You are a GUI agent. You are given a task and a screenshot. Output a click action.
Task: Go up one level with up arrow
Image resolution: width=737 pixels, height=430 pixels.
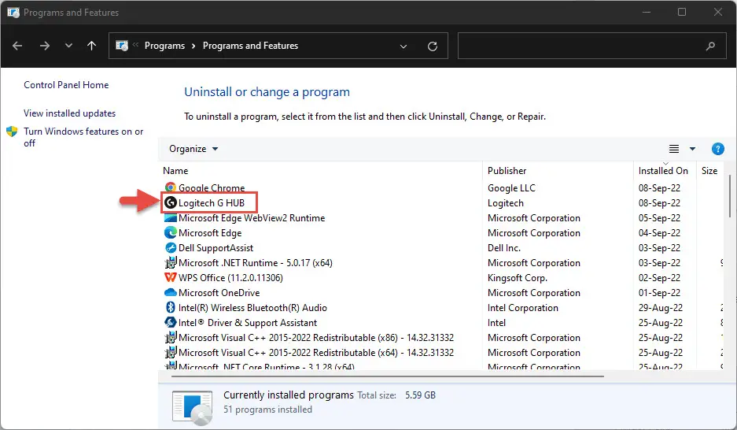pos(92,46)
